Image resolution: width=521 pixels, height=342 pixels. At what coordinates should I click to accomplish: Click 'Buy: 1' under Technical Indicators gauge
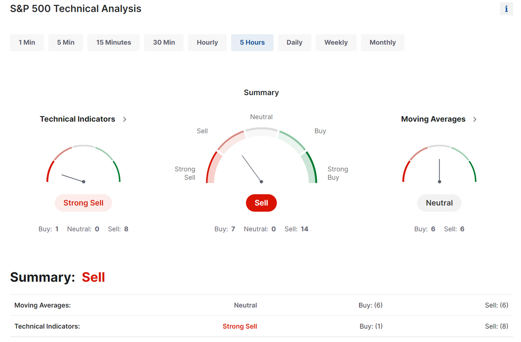pos(48,229)
